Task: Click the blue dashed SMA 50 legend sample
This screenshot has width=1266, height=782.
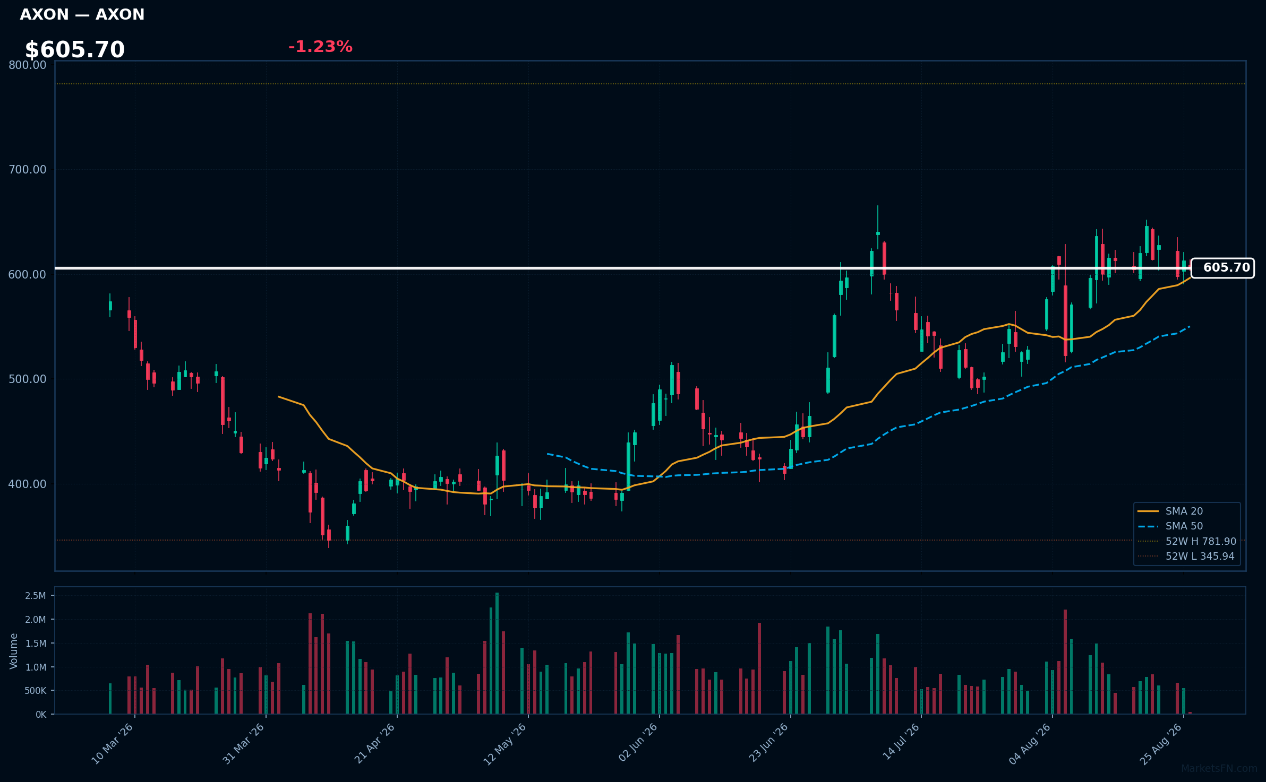Action: pos(1148,526)
